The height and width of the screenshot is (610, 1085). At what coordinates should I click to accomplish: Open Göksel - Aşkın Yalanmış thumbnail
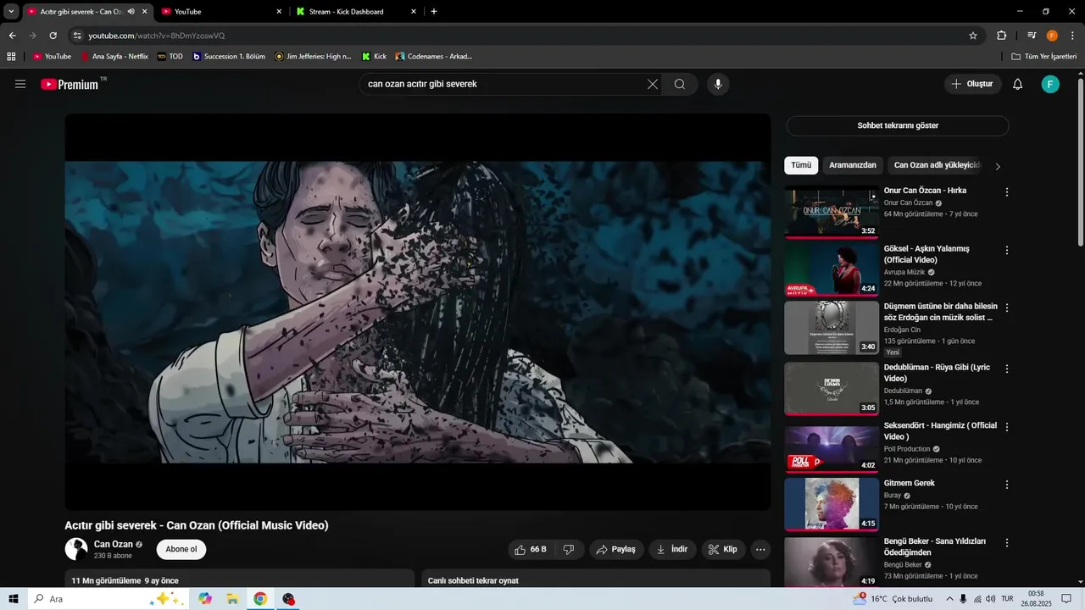pos(832,269)
